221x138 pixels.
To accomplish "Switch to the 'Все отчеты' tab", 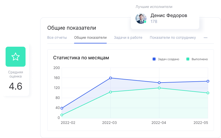I will 57,38.
